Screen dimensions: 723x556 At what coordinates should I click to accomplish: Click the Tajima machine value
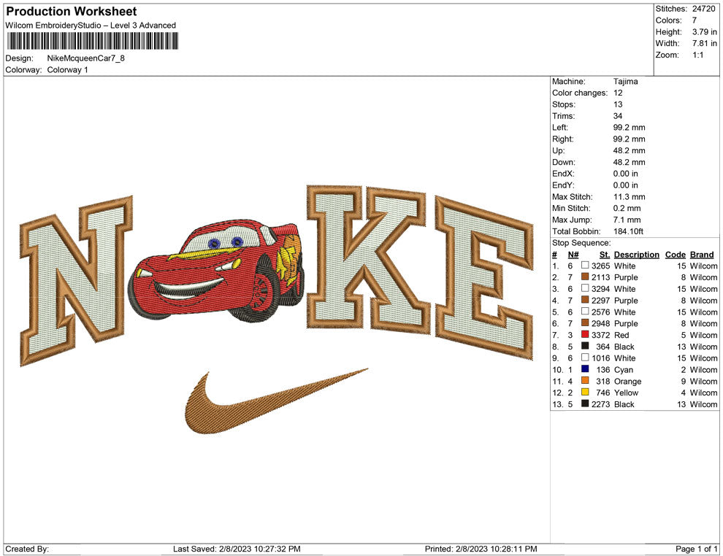click(x=625, y=82)
